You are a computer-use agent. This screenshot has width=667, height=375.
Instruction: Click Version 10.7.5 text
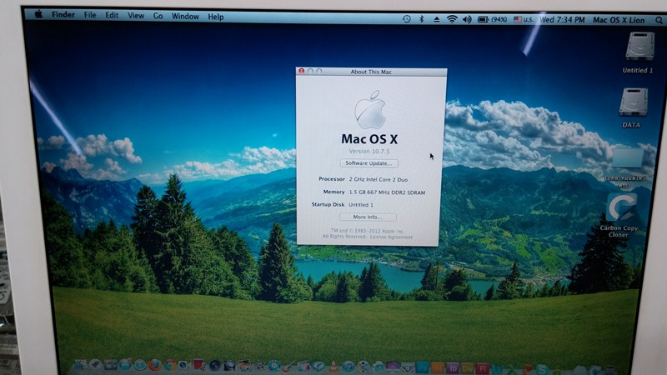[369, 151]
